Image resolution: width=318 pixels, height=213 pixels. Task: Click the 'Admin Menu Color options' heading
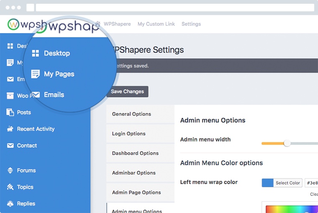coord(221,163)
